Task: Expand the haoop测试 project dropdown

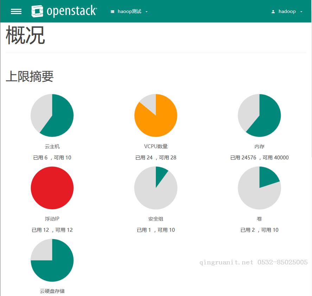Action: pyautogui.click(x=129, y=12)
